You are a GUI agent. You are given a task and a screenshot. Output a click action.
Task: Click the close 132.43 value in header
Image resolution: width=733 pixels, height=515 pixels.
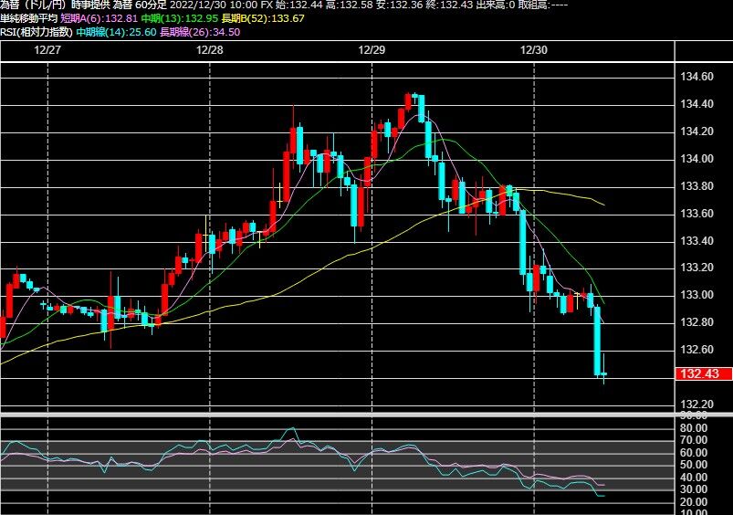pyautogui.click(x=449, y=5)
